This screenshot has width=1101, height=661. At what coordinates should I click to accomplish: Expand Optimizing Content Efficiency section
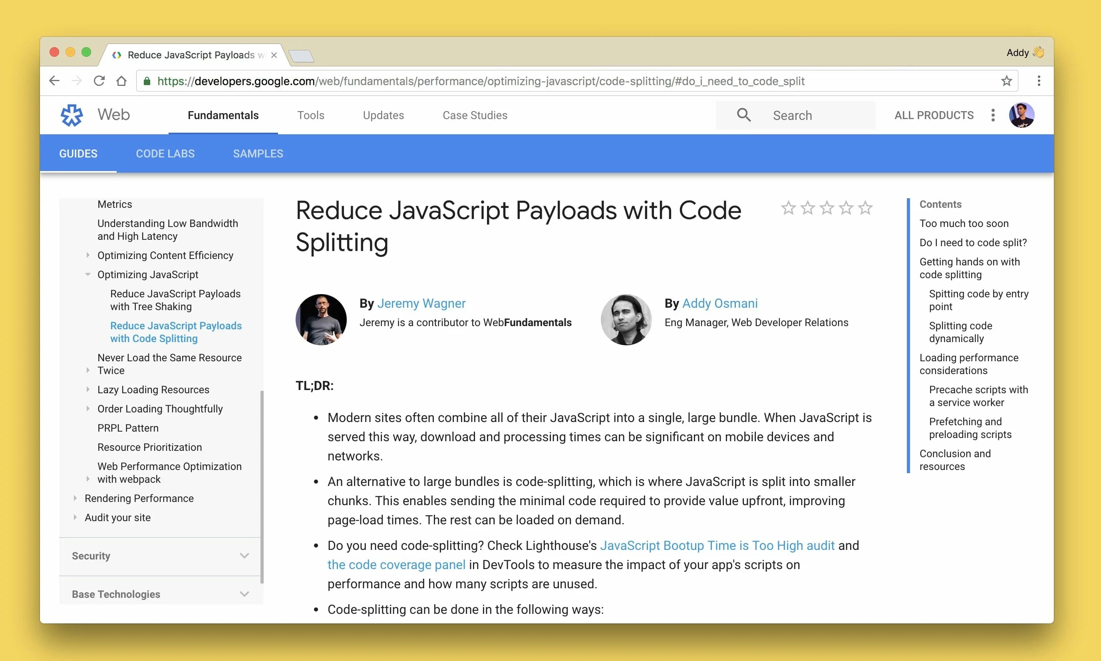click(88, 255)
